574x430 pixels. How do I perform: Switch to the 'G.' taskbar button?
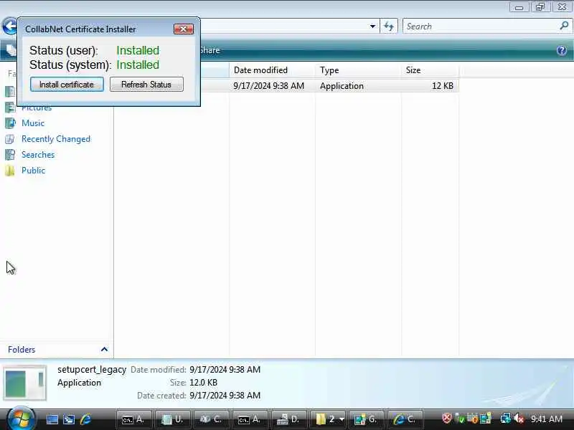(x=367, y=419)
